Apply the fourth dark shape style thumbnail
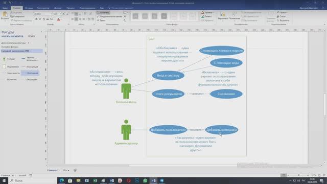 [164, 16]
